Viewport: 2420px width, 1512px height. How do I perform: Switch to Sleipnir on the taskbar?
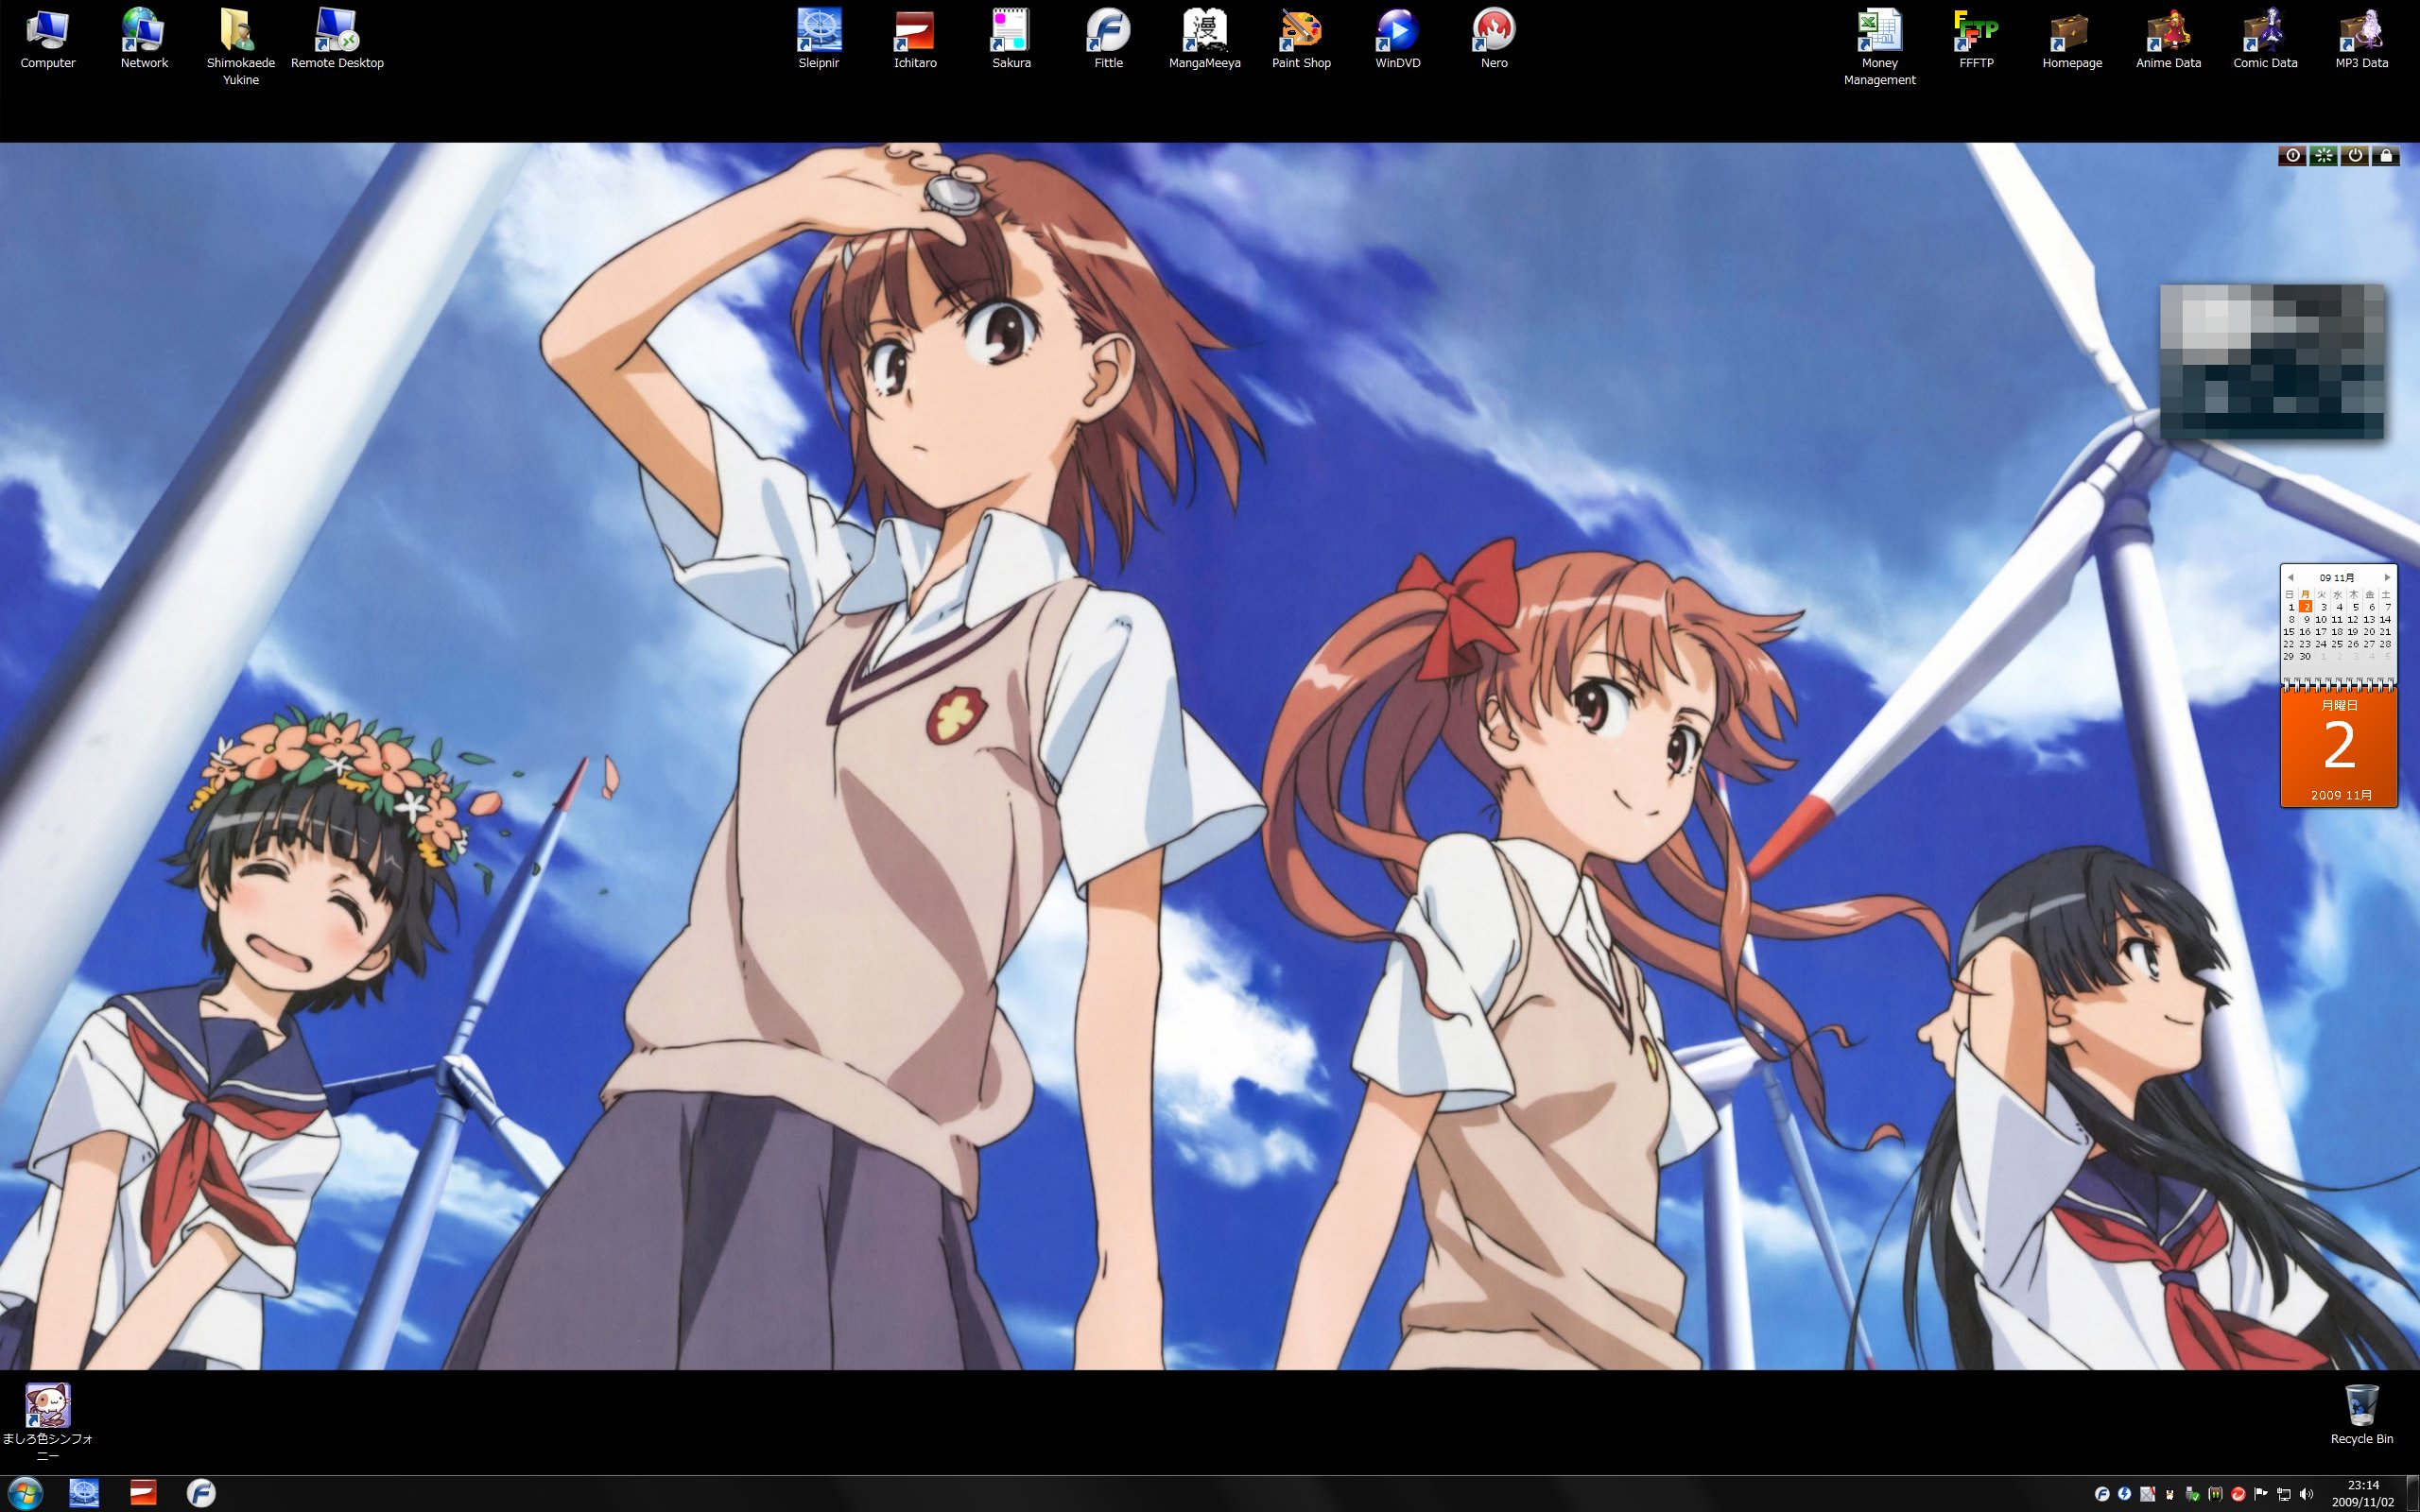pyautogui.click(x=85, y=1493)
